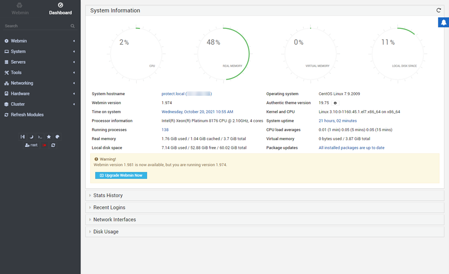Open the Running processes count link

click(165, 130)
